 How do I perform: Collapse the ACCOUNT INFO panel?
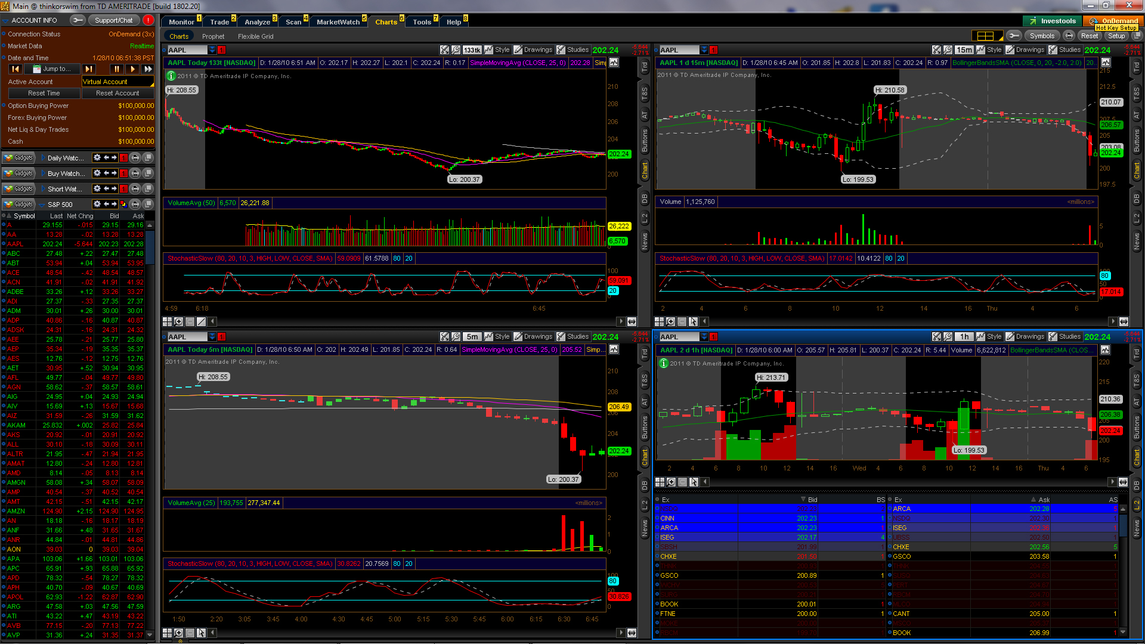(5, 20)
